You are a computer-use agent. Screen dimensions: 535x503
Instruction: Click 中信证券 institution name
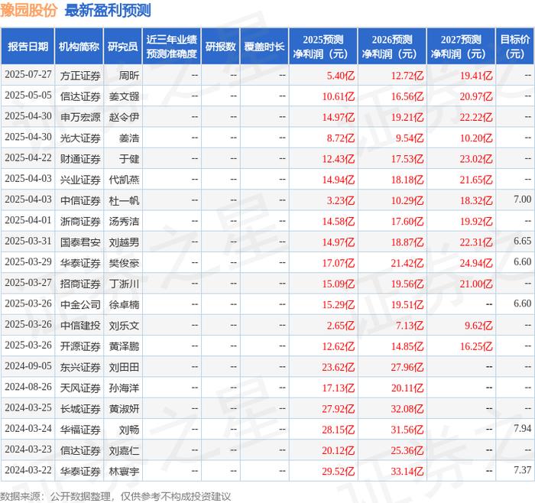coord(80,200)
